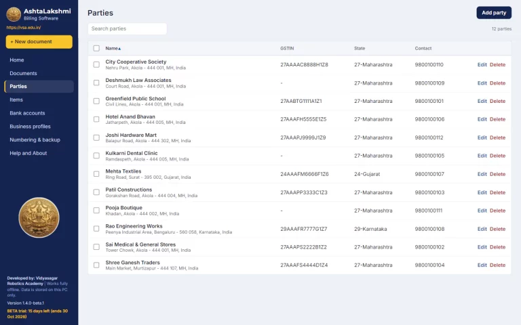Delete Mehta Textiles party
521x325 pixels.
click(x=497, y=174)
